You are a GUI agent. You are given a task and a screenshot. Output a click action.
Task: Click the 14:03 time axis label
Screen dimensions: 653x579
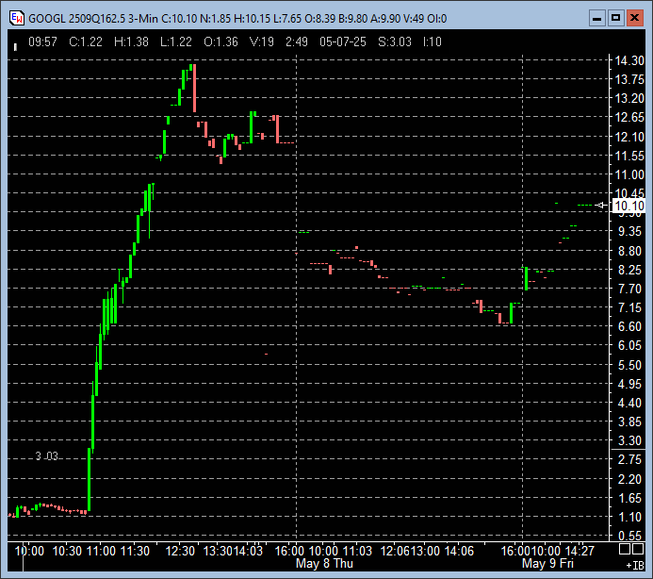pos(248,551)
